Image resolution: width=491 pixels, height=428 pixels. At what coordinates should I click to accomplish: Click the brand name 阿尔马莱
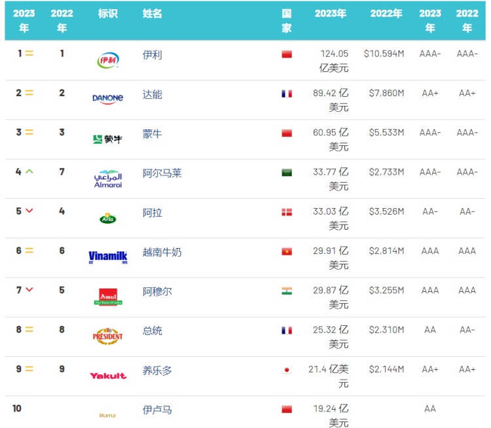[162, 173]
